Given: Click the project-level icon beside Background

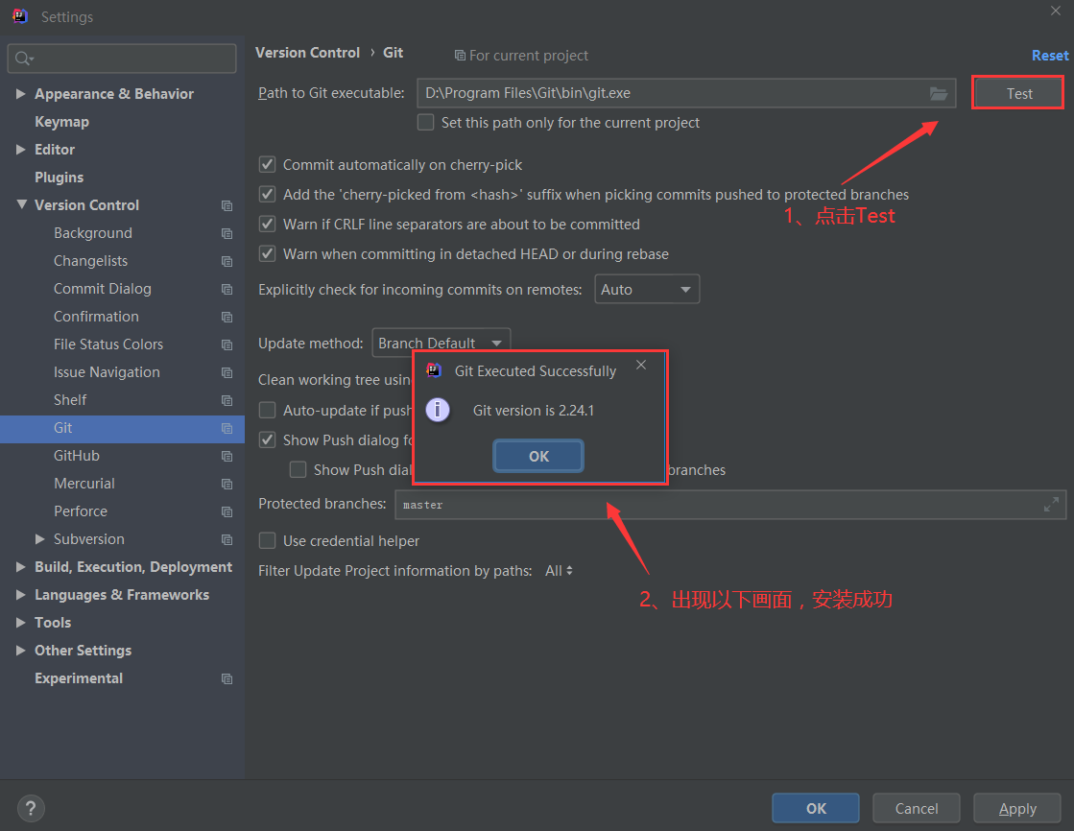Looking at the screenshot, I should pyautogui.click(x=227, y=233).
